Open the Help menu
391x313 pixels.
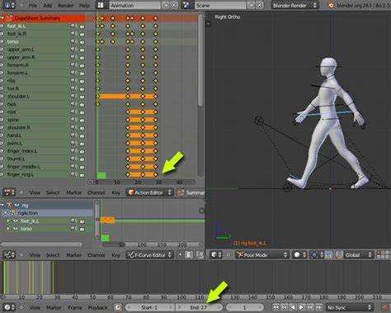click(84, 5)
